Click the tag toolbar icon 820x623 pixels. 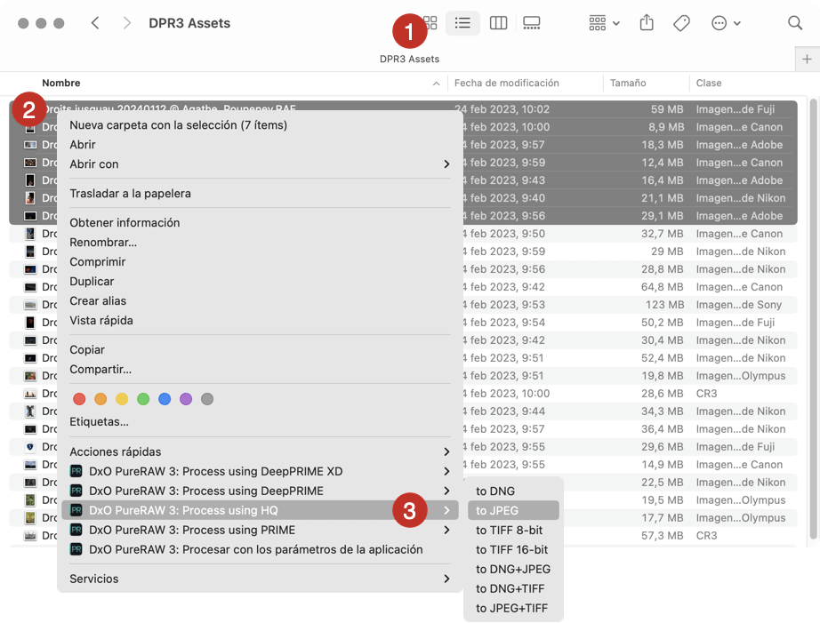tap(681, 23)
